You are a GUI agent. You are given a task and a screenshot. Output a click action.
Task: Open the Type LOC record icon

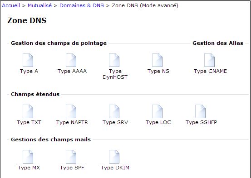click(x=157, y=111)
